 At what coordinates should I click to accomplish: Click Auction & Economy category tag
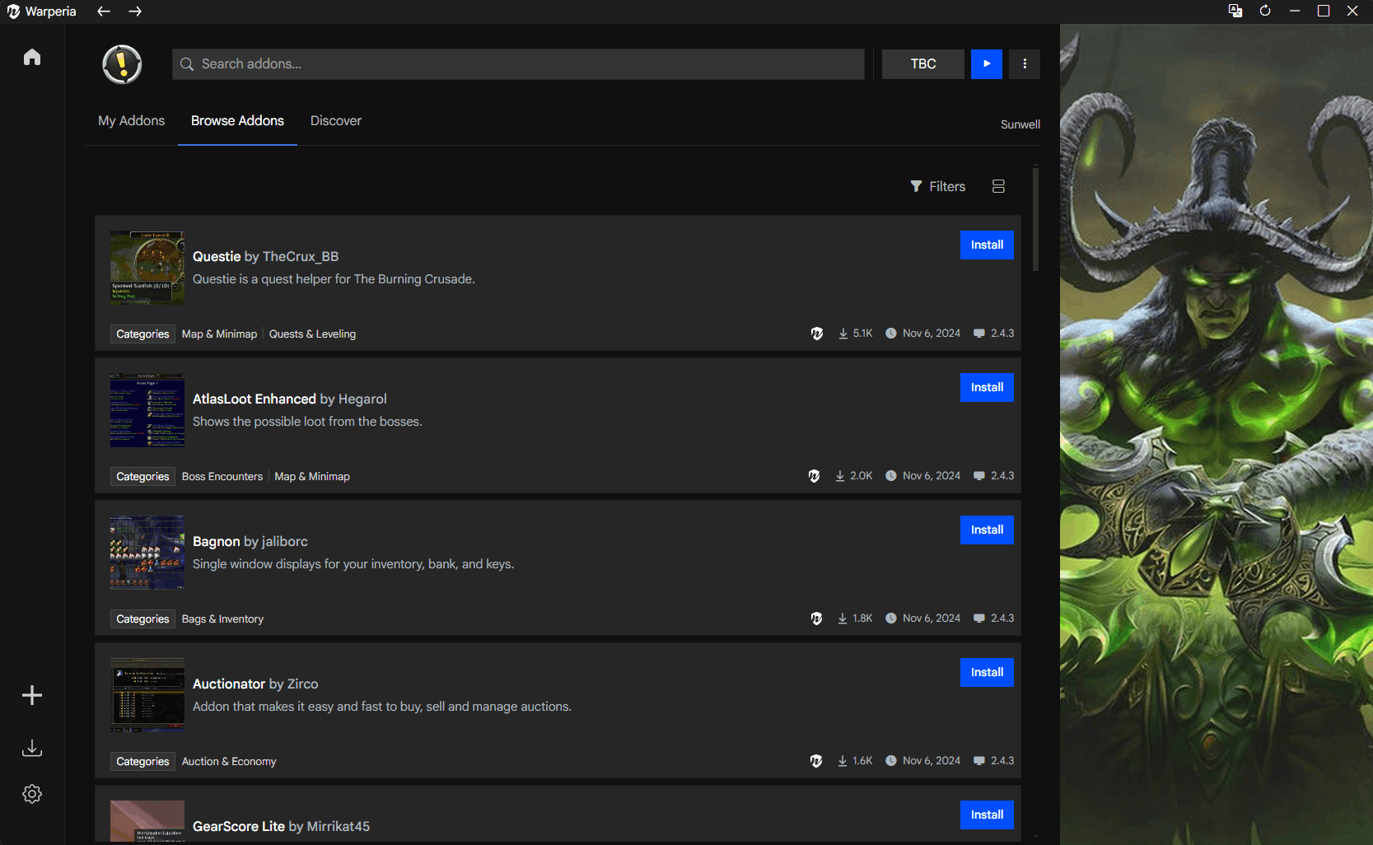point(229,762)
